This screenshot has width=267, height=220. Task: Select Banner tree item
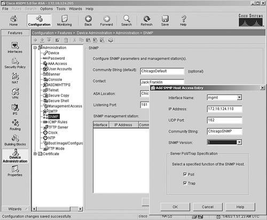click(54, 74)
